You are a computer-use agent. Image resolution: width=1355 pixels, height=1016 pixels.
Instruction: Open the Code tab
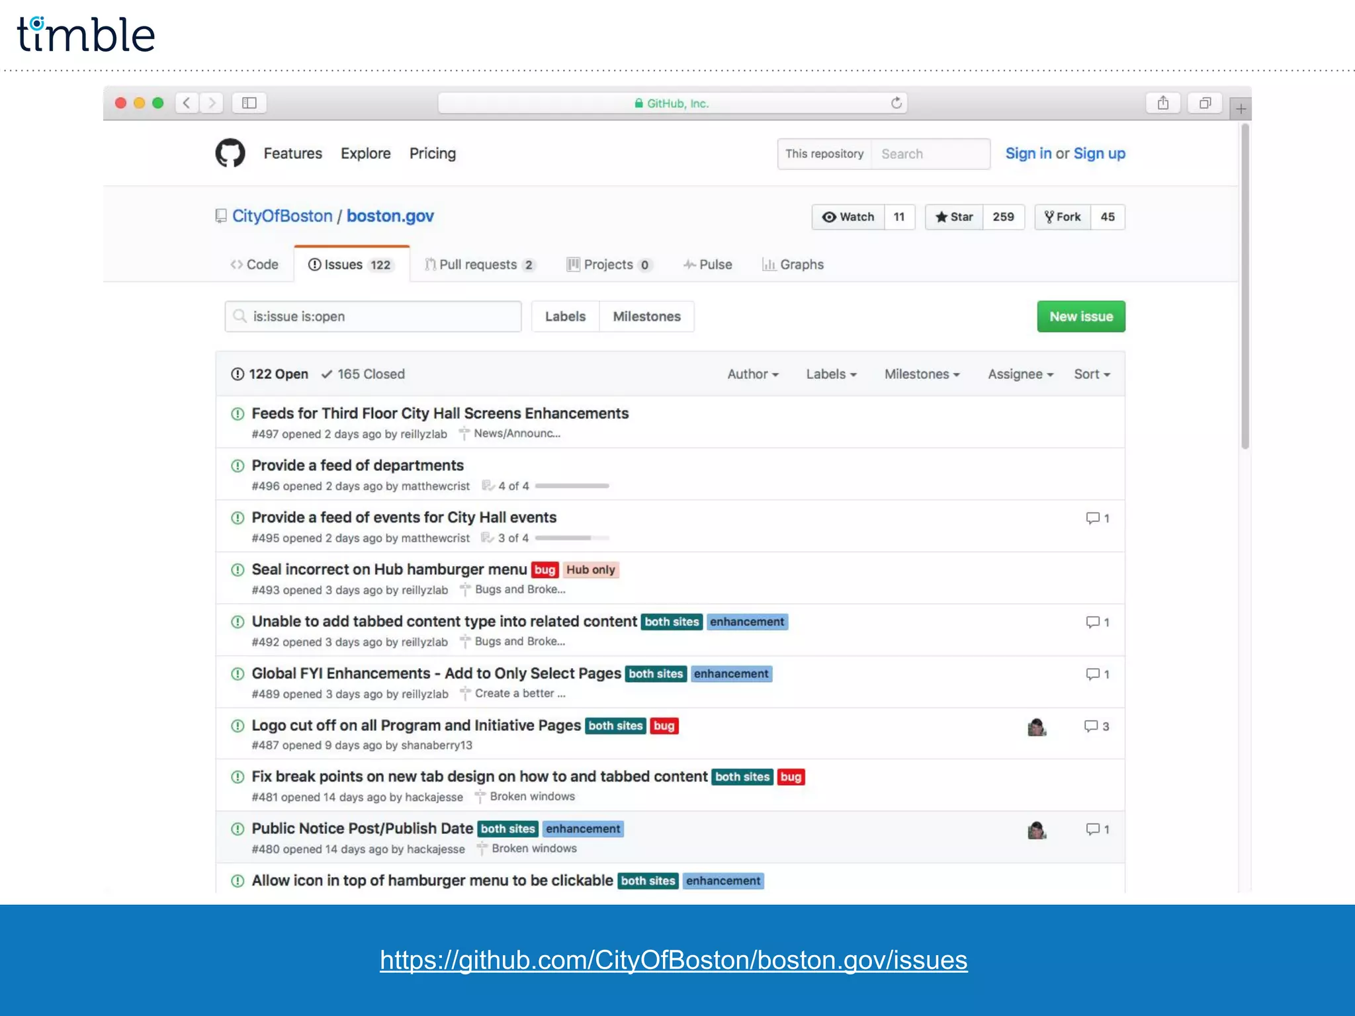254,265
